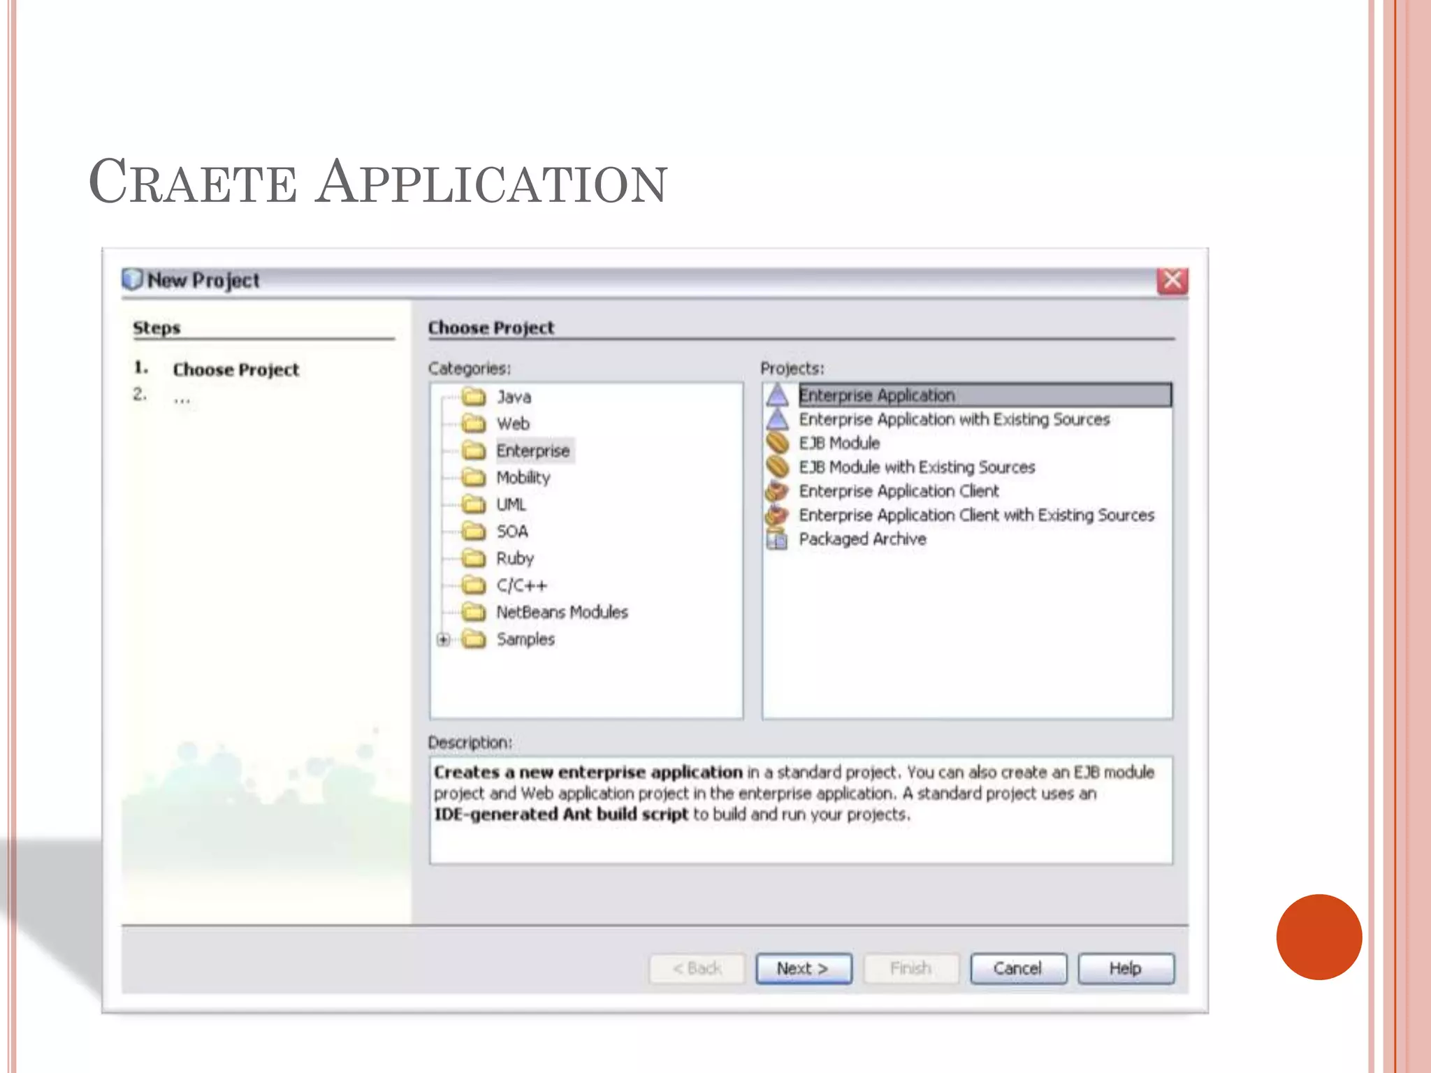Click the Cancel button
This screenshot has width=1431, height=1073.
pyautogui.click(x=1018, y=968)
